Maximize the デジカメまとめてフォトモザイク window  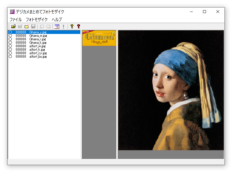pos(204,12)
